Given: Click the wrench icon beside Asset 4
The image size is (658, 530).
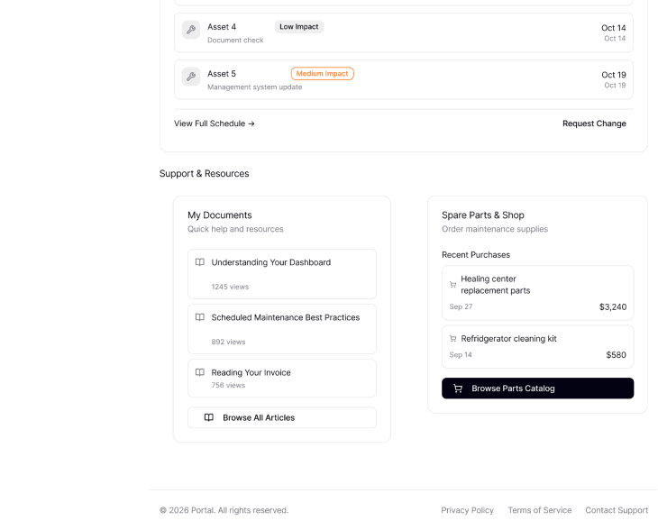Looking at the screenshot, I should pos(191,30).
